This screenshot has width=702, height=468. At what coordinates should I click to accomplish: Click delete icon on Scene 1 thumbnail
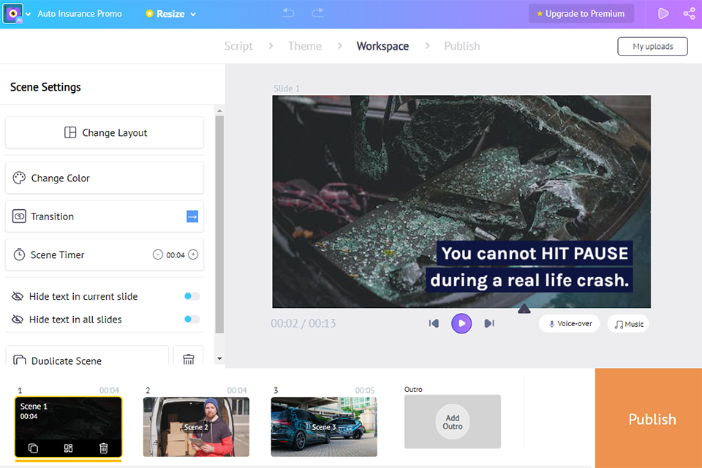(103, 448)
